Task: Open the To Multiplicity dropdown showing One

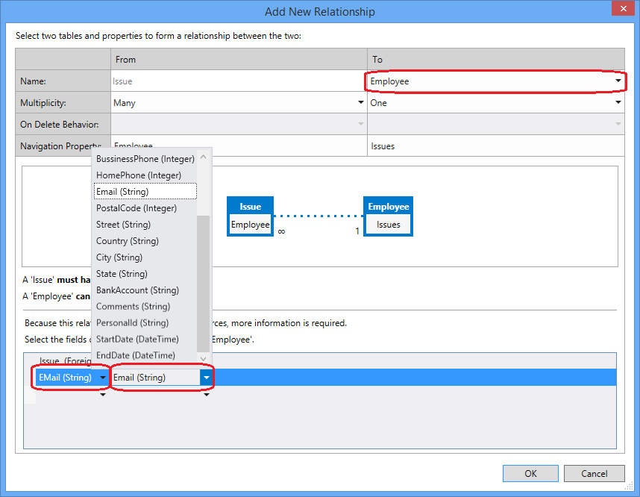Action: point(617,102)
